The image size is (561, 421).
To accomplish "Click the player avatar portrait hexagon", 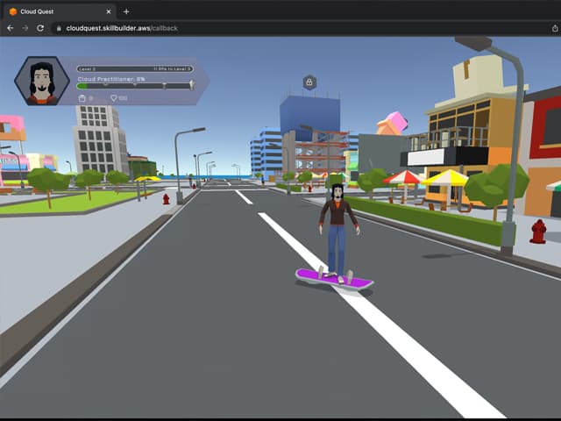I will [41, 81].
